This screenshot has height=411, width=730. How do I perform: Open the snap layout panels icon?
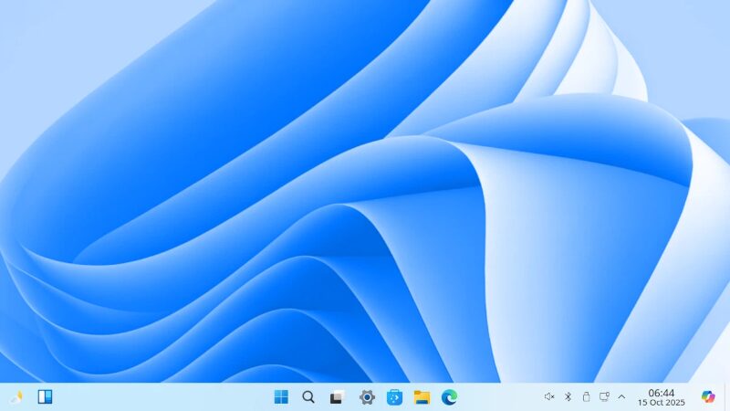[45, 397]
